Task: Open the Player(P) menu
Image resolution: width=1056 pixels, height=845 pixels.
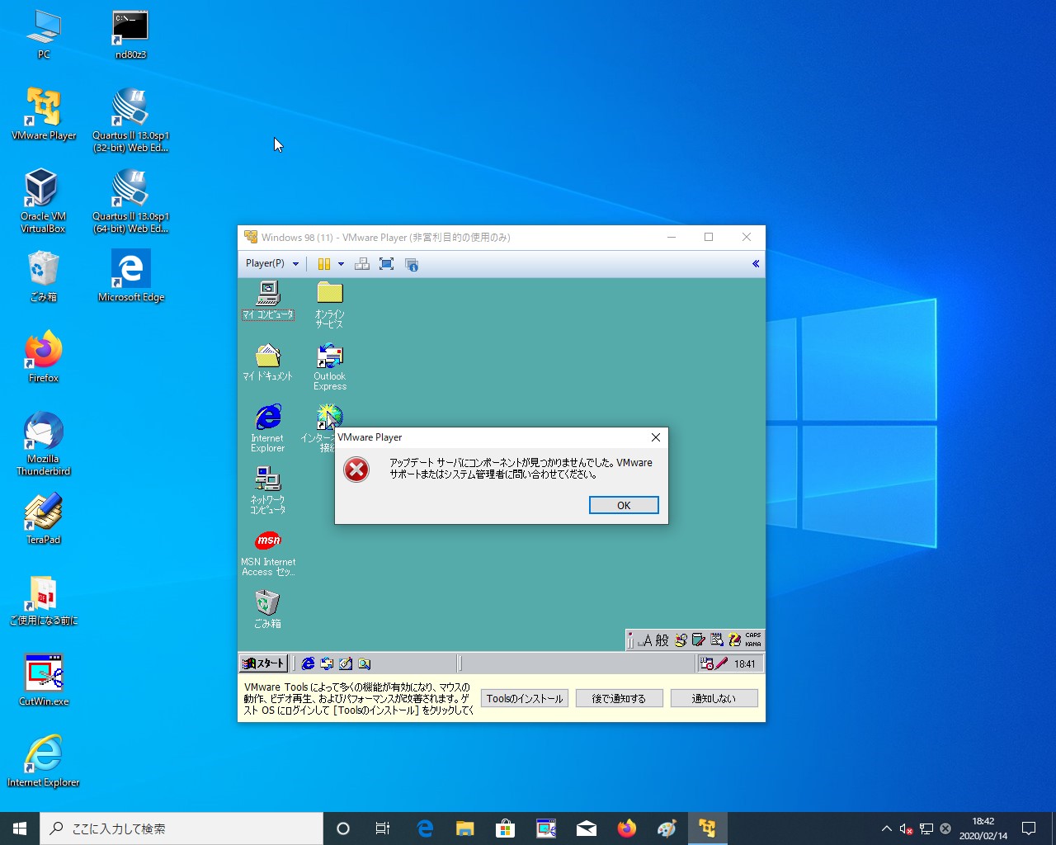Action: coord(272,263)
